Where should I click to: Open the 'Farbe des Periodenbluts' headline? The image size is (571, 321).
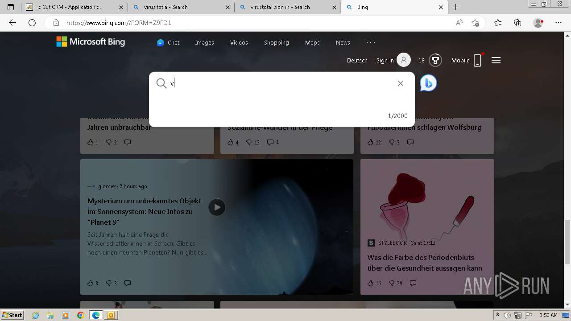[x=425, y=263]
